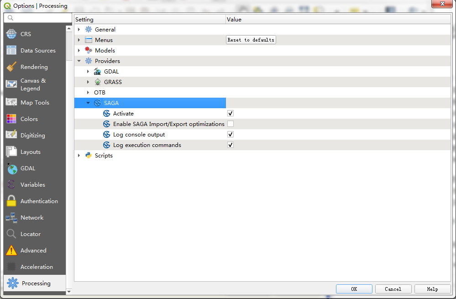Click sidebar scroll down arrow
456x299 pixels.
coord(69,291)
